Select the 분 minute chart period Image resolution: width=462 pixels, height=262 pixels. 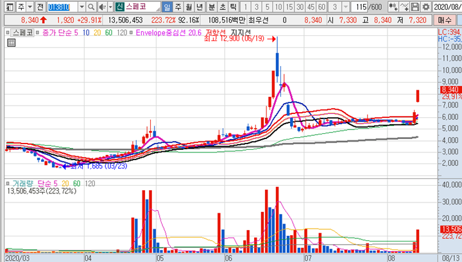point(212,7)
